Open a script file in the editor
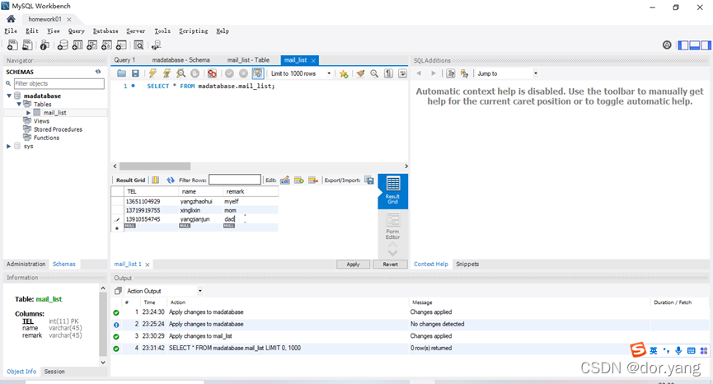Viewport: 713px width, 384px height. coord(121,73)
